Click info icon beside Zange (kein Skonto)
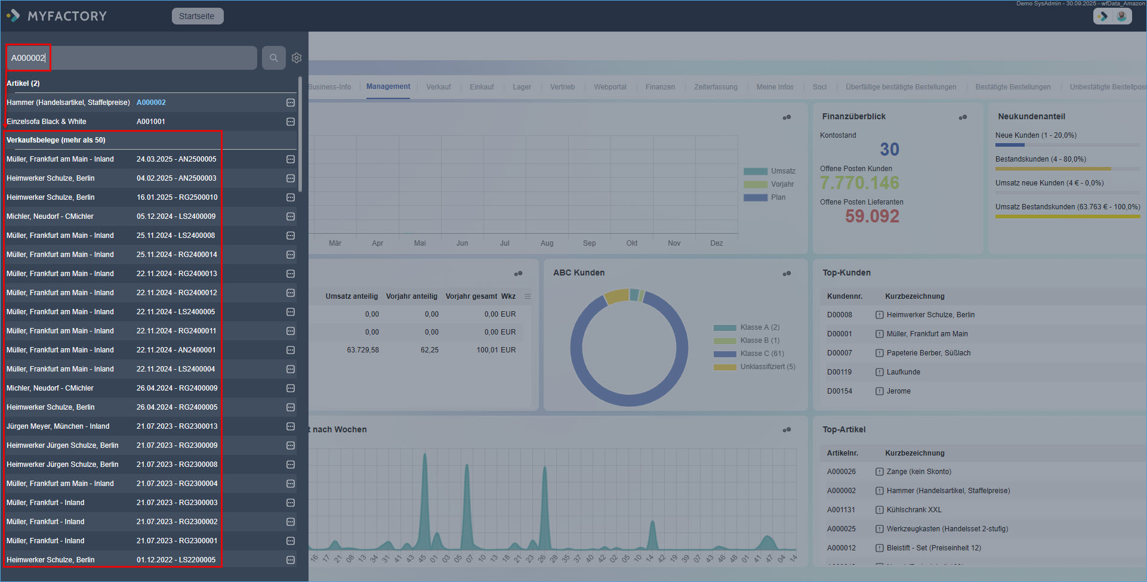Viewport: 1147px width, 582px height. pyautogui.click(x=879, y=472)
